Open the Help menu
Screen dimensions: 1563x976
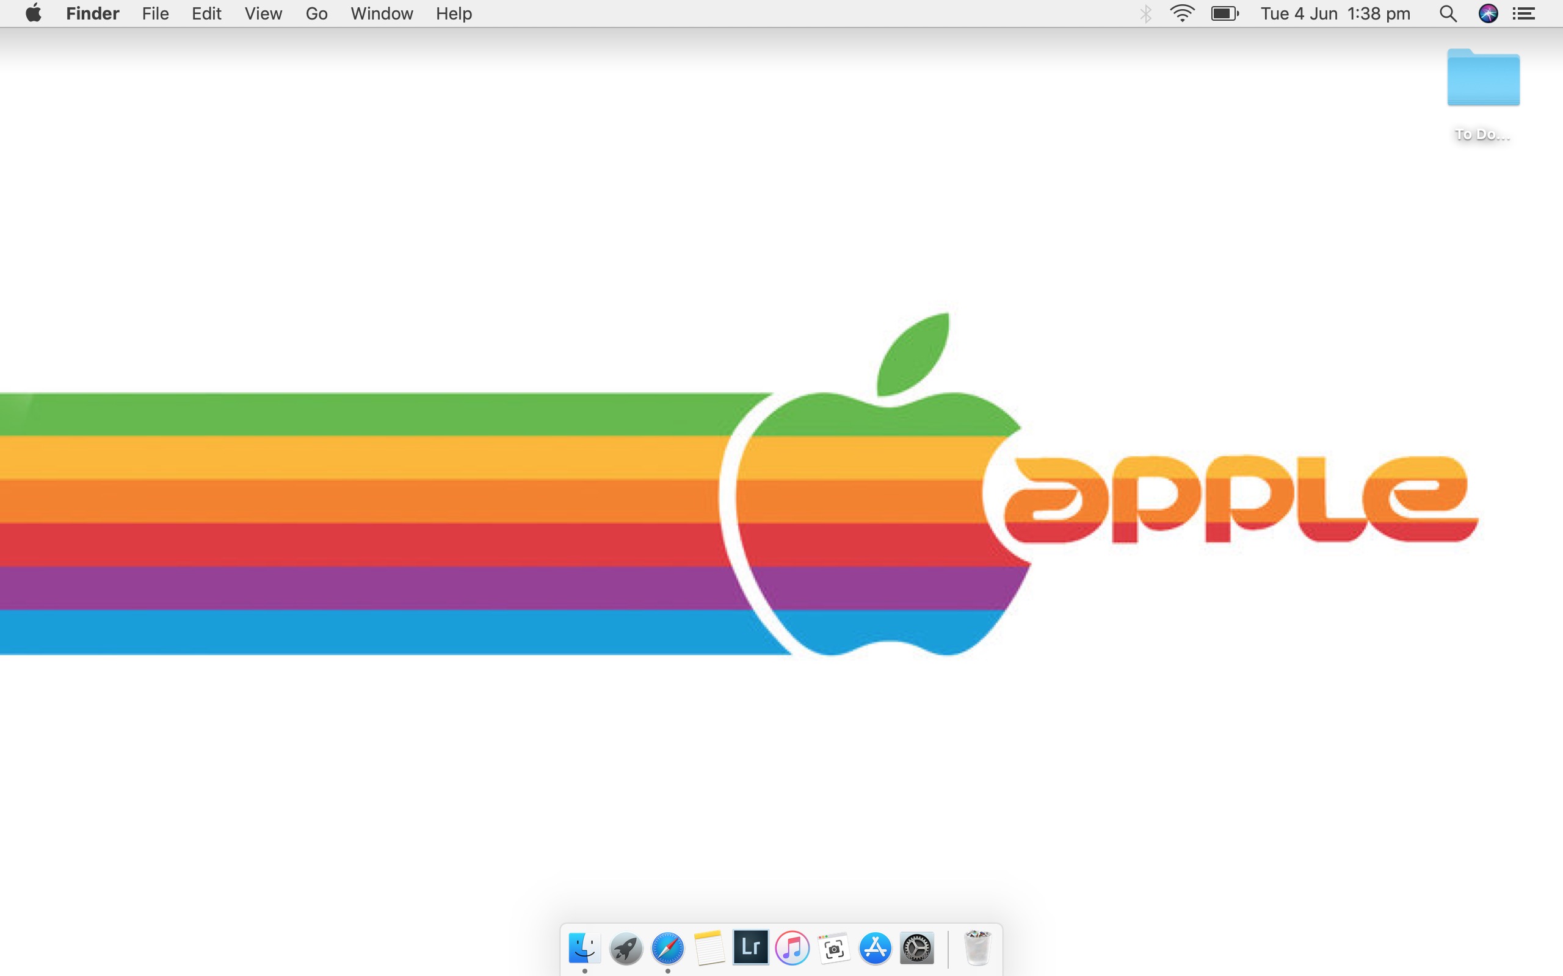pos(454,13)
